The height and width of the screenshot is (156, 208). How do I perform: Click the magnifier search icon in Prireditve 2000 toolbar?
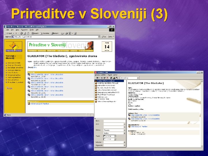[x=117, y=78]
